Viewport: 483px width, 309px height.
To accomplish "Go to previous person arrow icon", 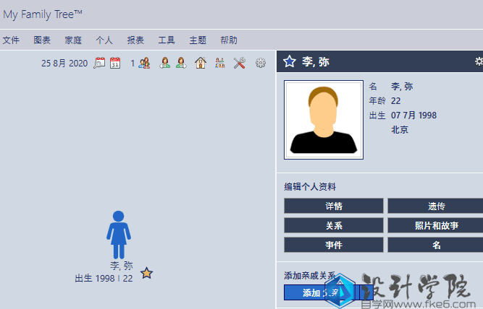I will (165, 63).
